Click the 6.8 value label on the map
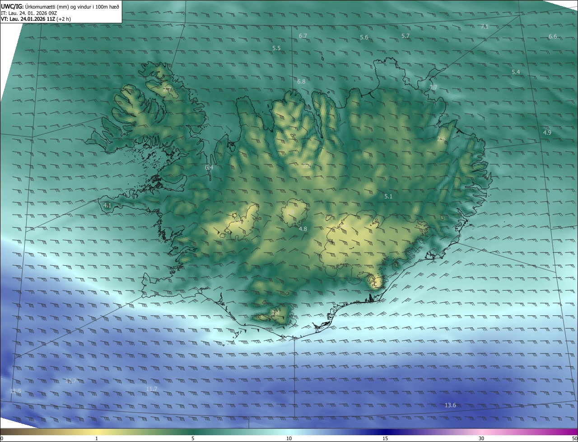 [x=301, y=82]
